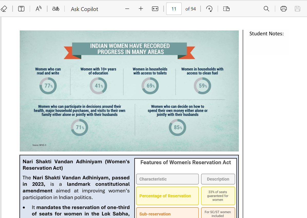Click the page number field showing 11
The width and height of the screenshot is (307, 218).
174,9
